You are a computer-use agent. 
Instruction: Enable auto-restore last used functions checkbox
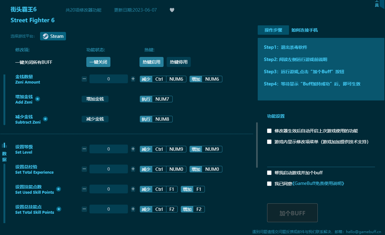tap(269, 131)
